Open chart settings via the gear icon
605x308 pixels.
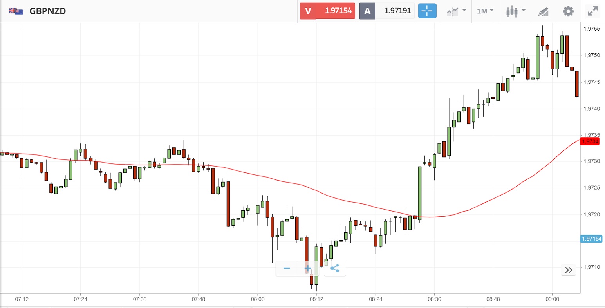(568, 11)
